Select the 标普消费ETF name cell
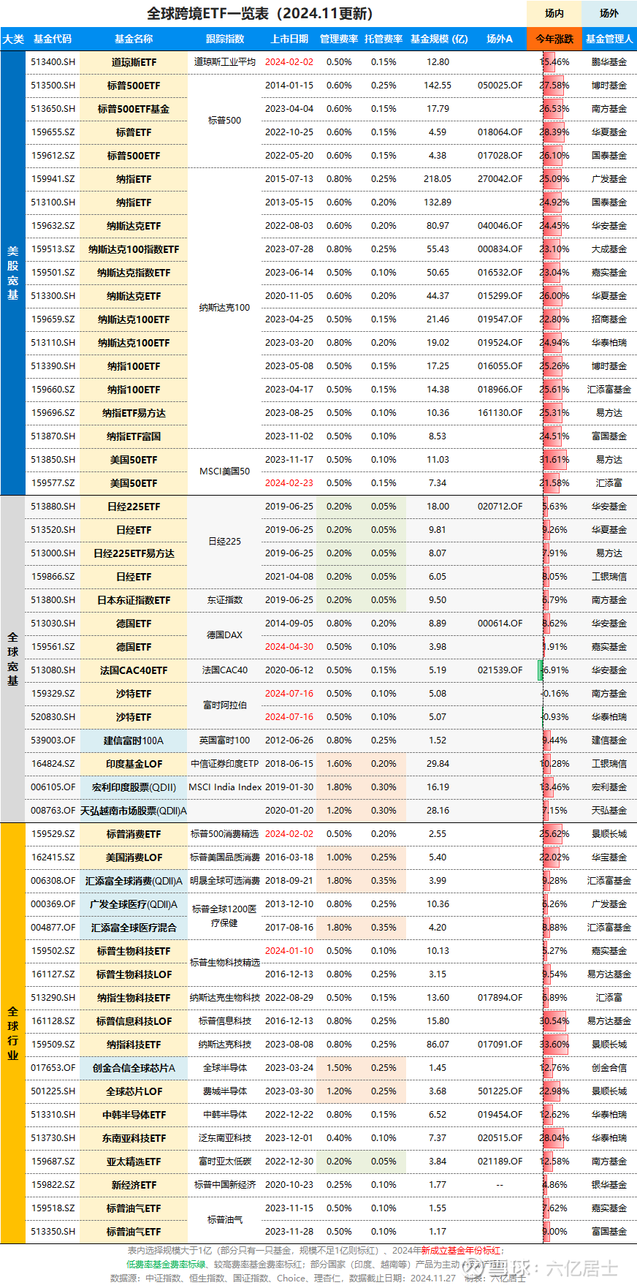The width and height of the screenshot is (637, 1288). pos(134,834)
